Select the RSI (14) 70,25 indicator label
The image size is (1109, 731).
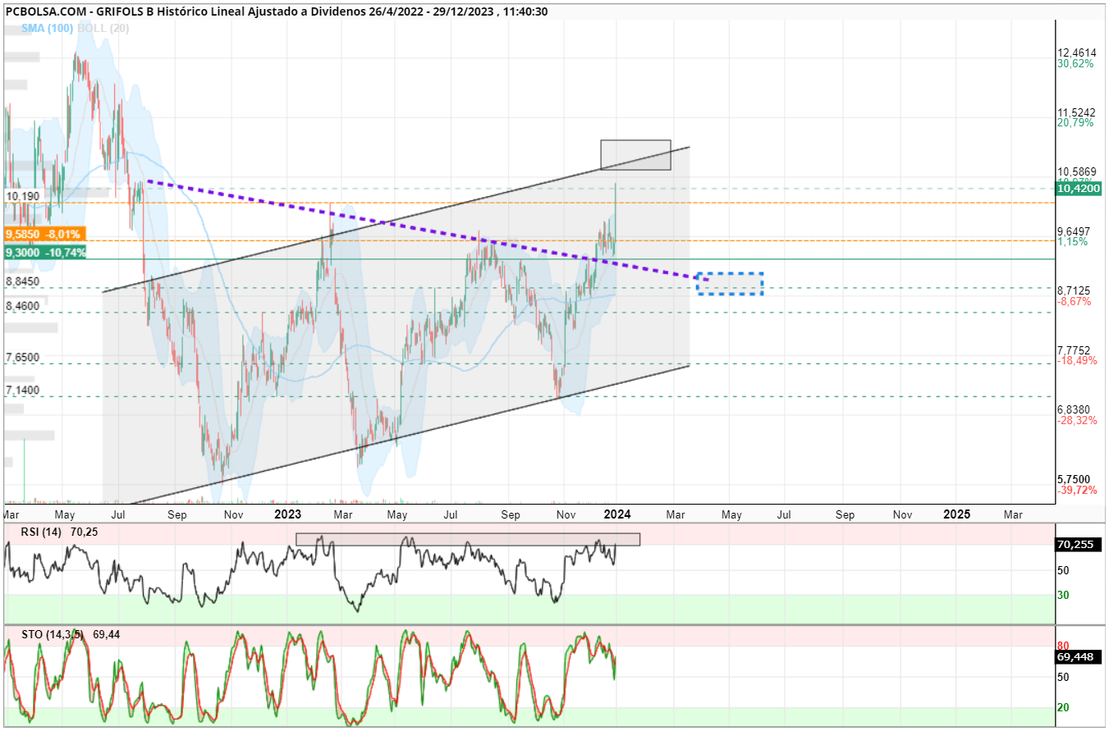[x=59, y=532]
